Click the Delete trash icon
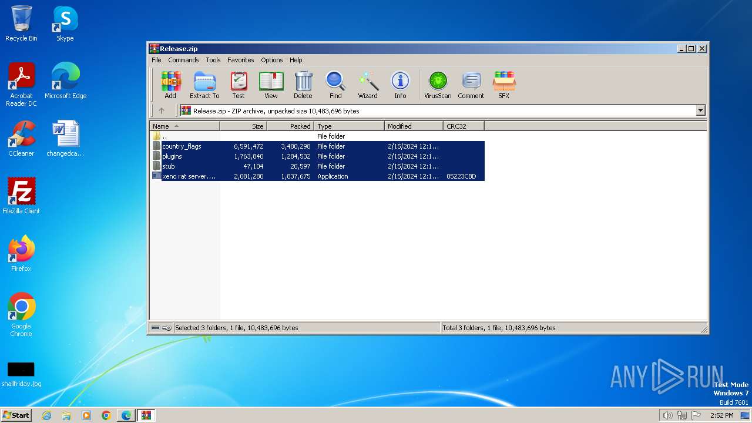The image size is (752, 423). pyautogui.click(x=303, y=85)
